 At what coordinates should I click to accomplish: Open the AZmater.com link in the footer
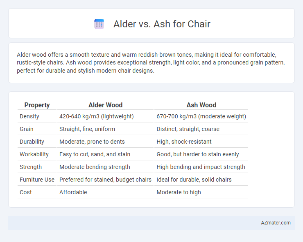pyautogui.click(x=276, y=222)
